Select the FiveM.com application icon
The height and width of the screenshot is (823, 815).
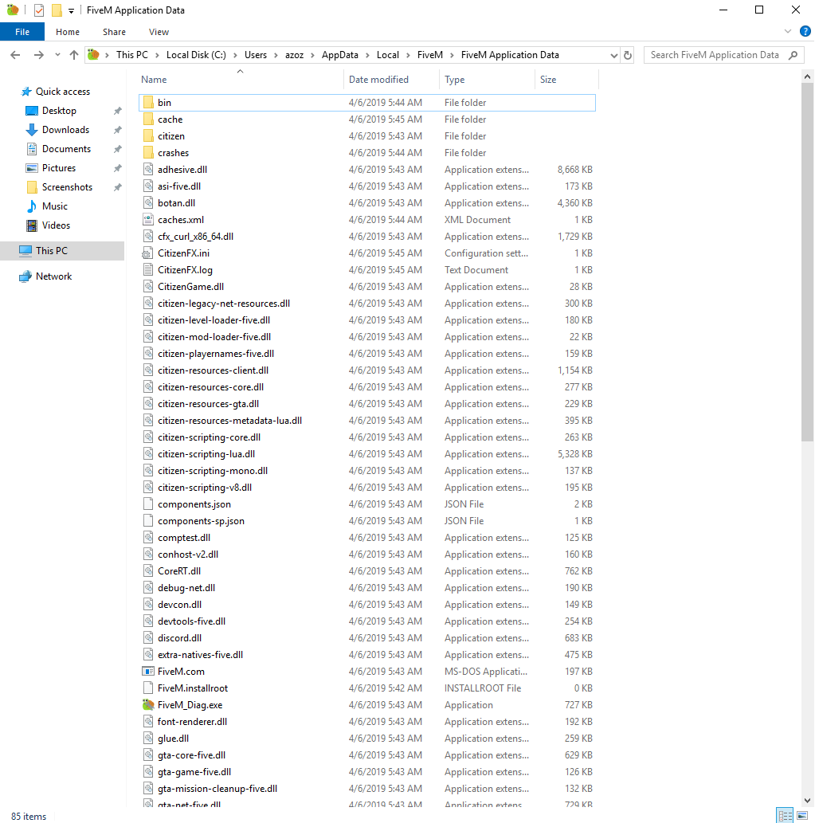(148, 672)
